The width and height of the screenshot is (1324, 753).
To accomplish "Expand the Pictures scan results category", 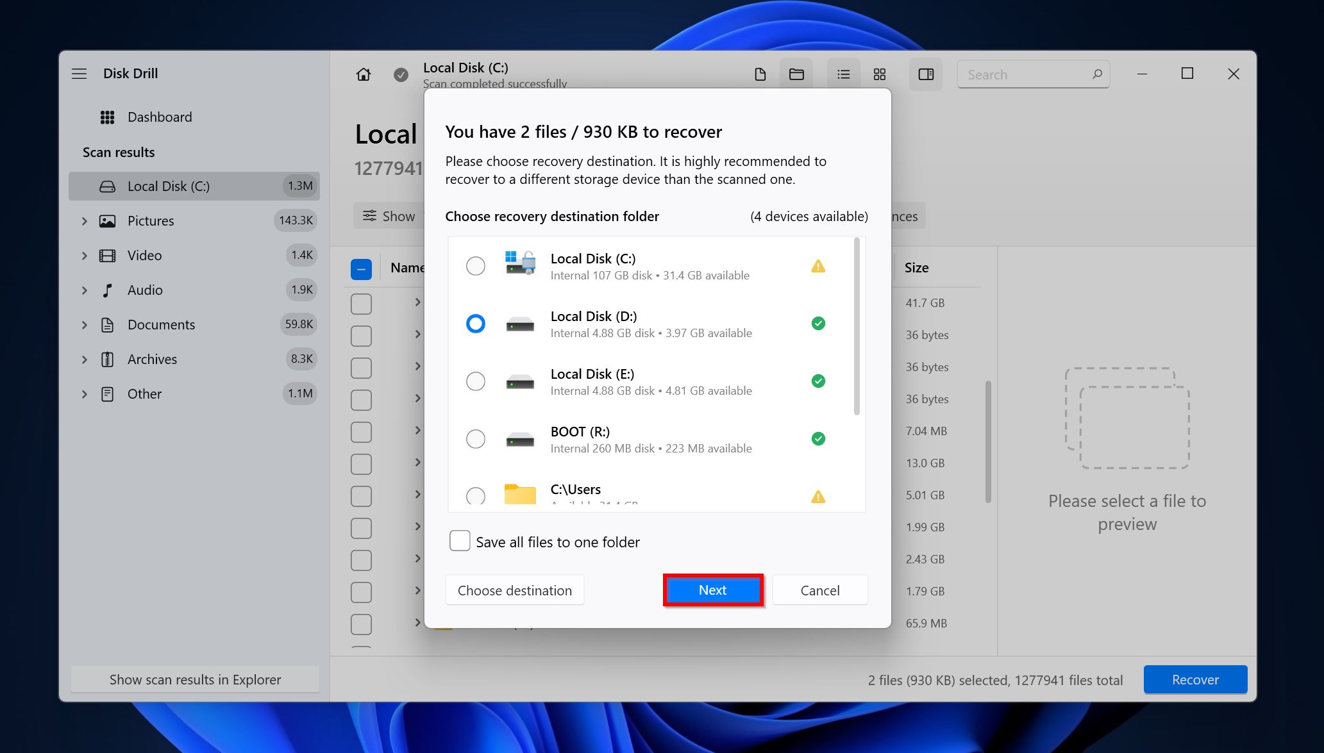I will pyautogui.click(x=83, y=220).
